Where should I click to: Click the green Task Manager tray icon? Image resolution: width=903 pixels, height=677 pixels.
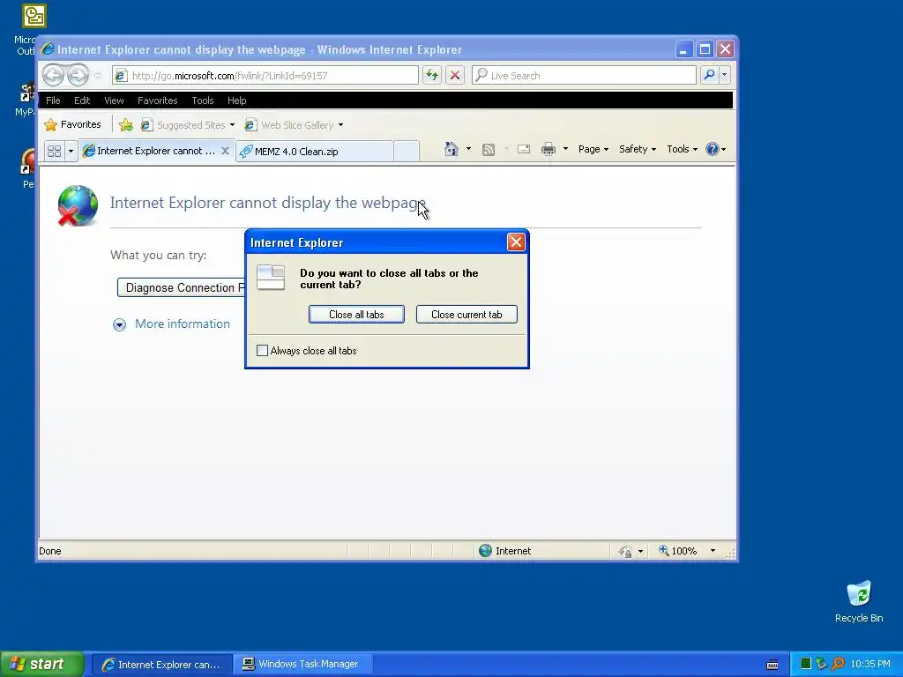tap(806, 664)
